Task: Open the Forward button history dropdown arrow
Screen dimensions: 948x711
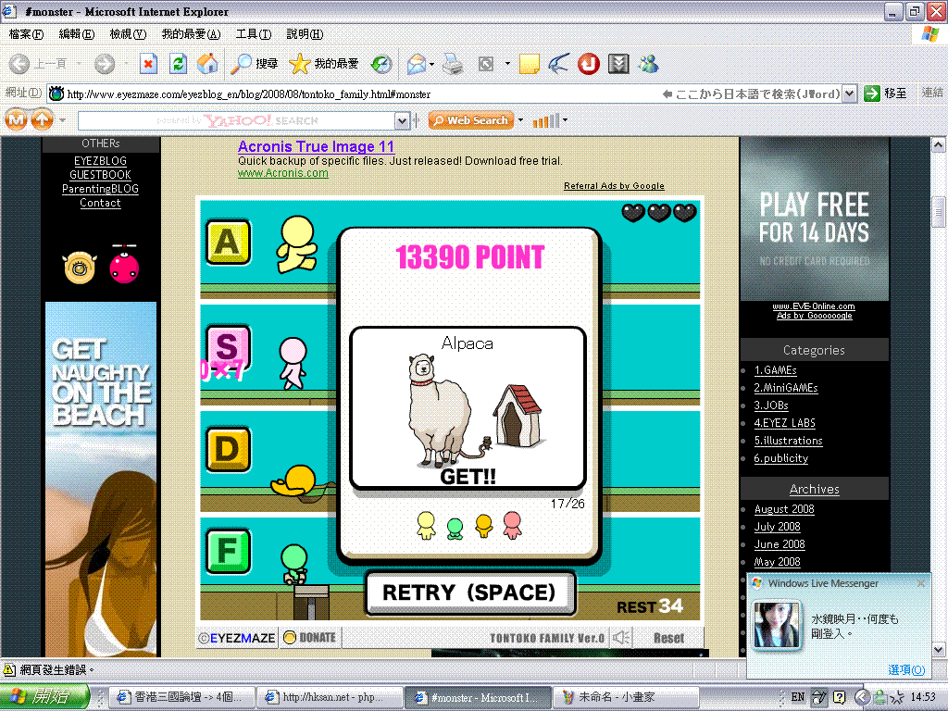Action: point(126,64)
